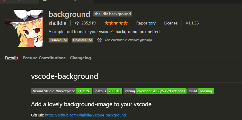Image resolution: width=242 pixels, height=120 pixels.
Task: Open the GitHub vscode-background URL
Action: 85,115
